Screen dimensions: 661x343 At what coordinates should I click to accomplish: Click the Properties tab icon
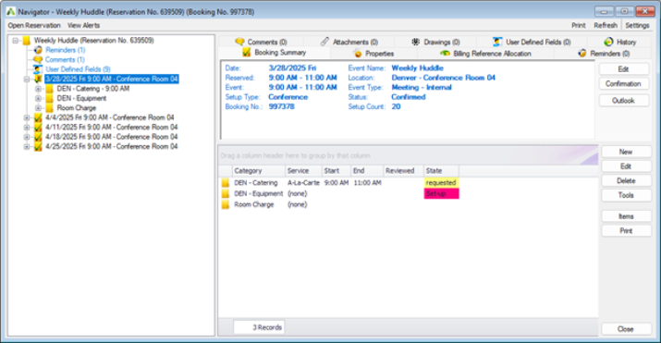358,54
